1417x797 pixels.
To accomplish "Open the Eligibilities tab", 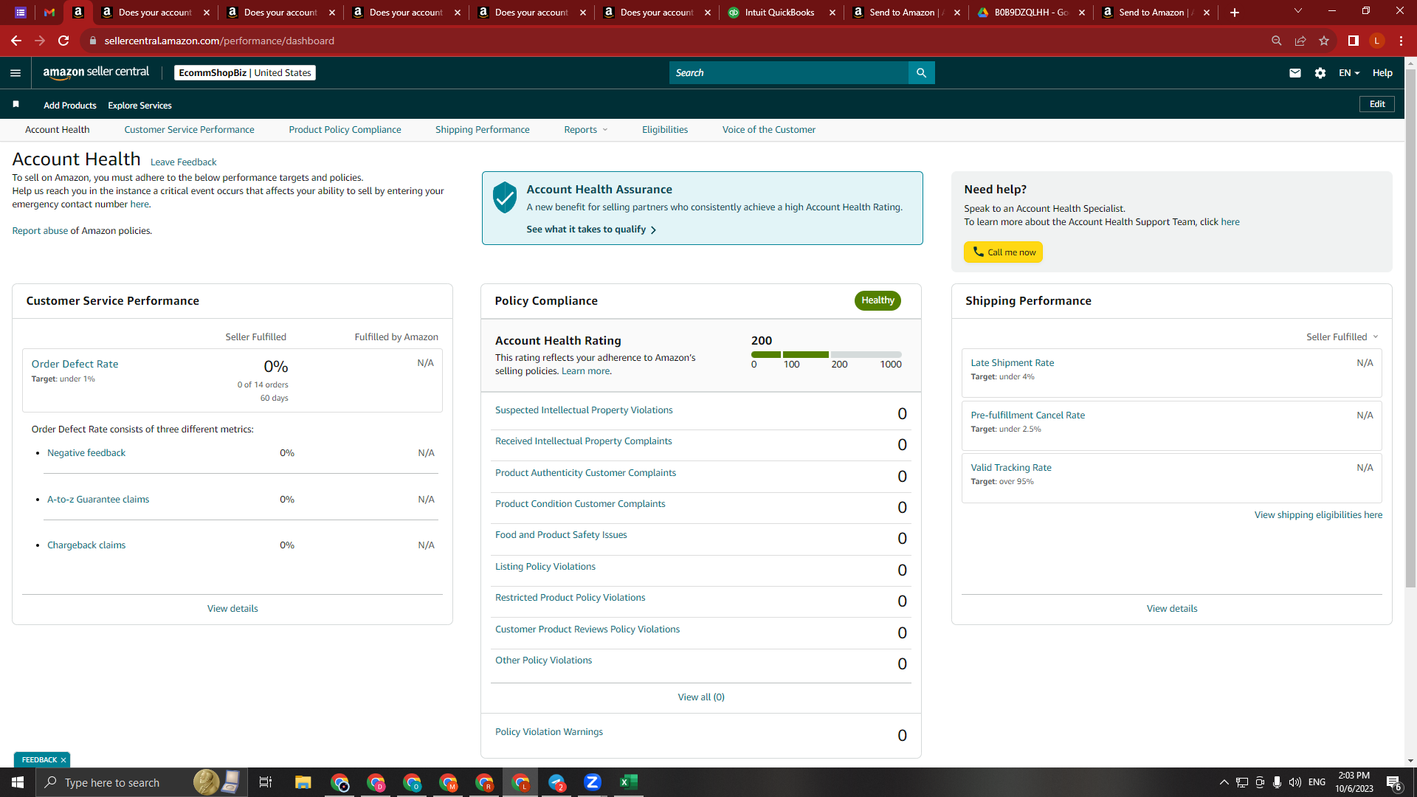I will [664, 130].
